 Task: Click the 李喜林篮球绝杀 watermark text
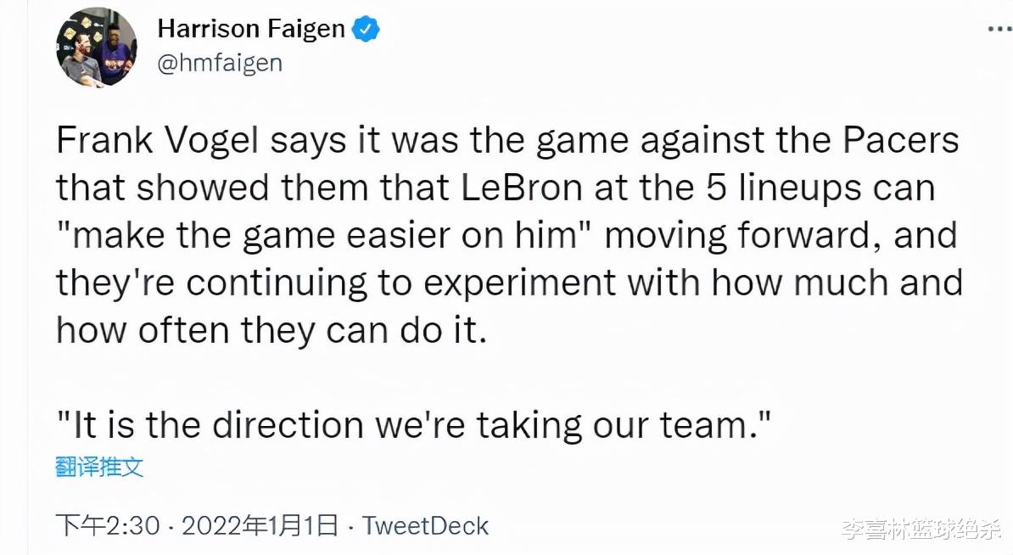point(922,530)
